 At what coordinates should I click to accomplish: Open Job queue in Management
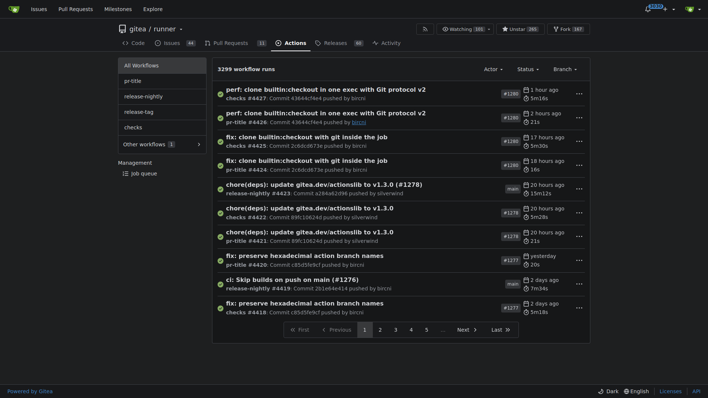pyautogui.click(x=140, y=174)
